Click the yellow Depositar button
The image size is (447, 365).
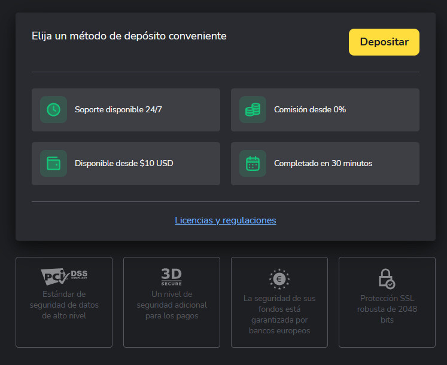click(384, 42)
